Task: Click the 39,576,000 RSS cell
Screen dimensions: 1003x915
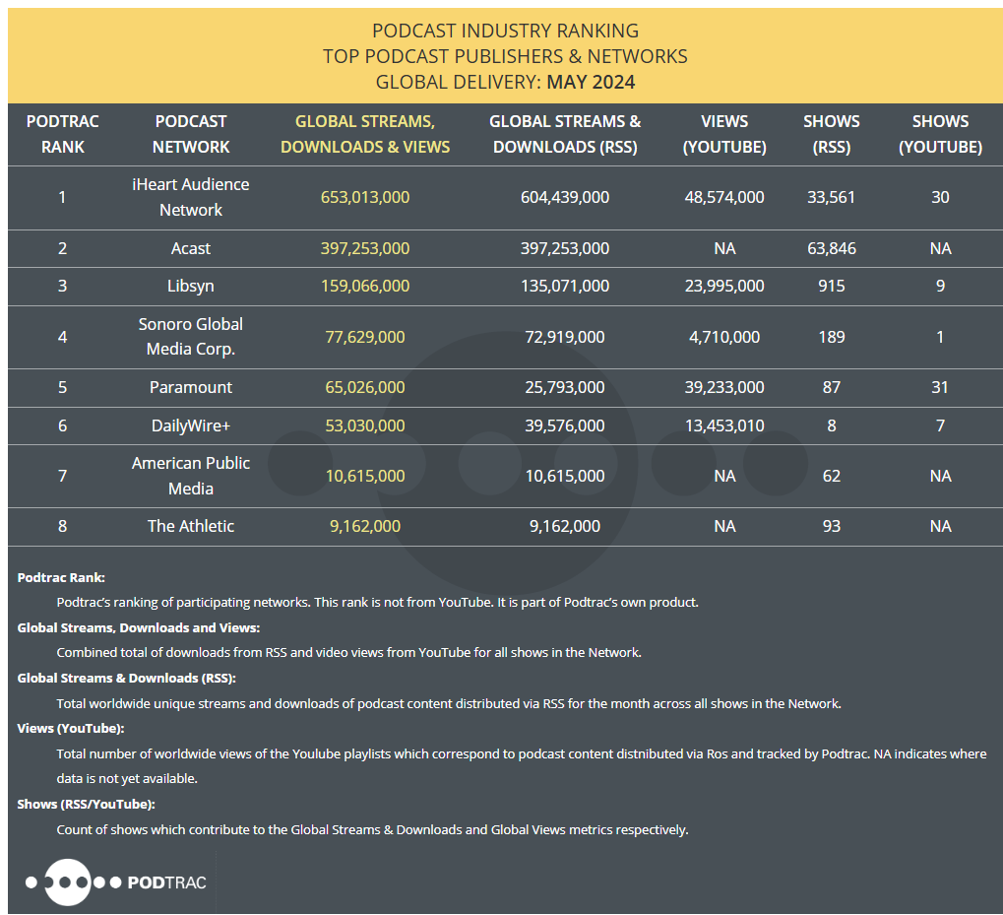Action: click(565, 425)
